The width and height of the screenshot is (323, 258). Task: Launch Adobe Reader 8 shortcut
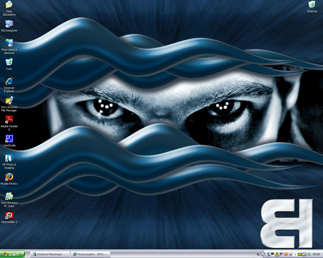tap(9, 120)
